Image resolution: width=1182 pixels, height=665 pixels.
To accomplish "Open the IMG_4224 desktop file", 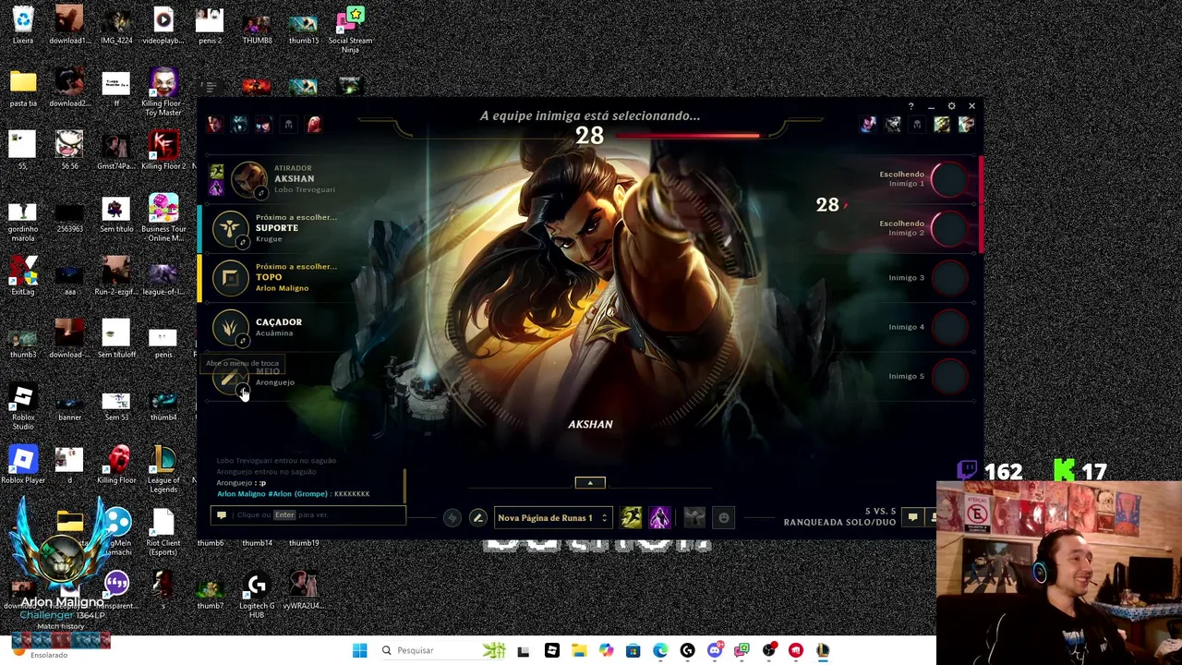I will 116,26.
